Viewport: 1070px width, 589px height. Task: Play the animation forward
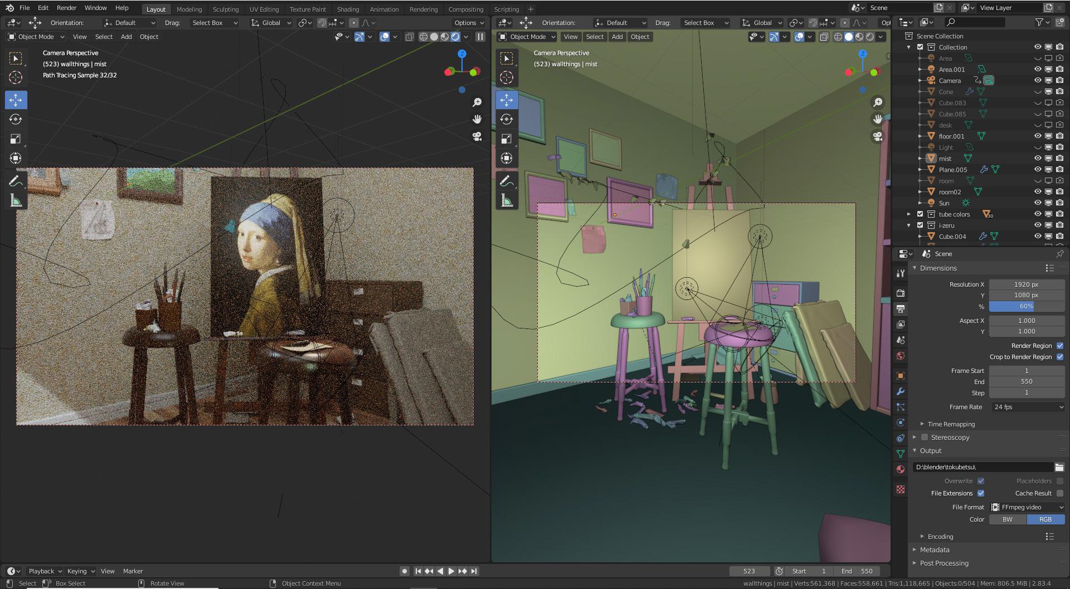pos(451,571)
